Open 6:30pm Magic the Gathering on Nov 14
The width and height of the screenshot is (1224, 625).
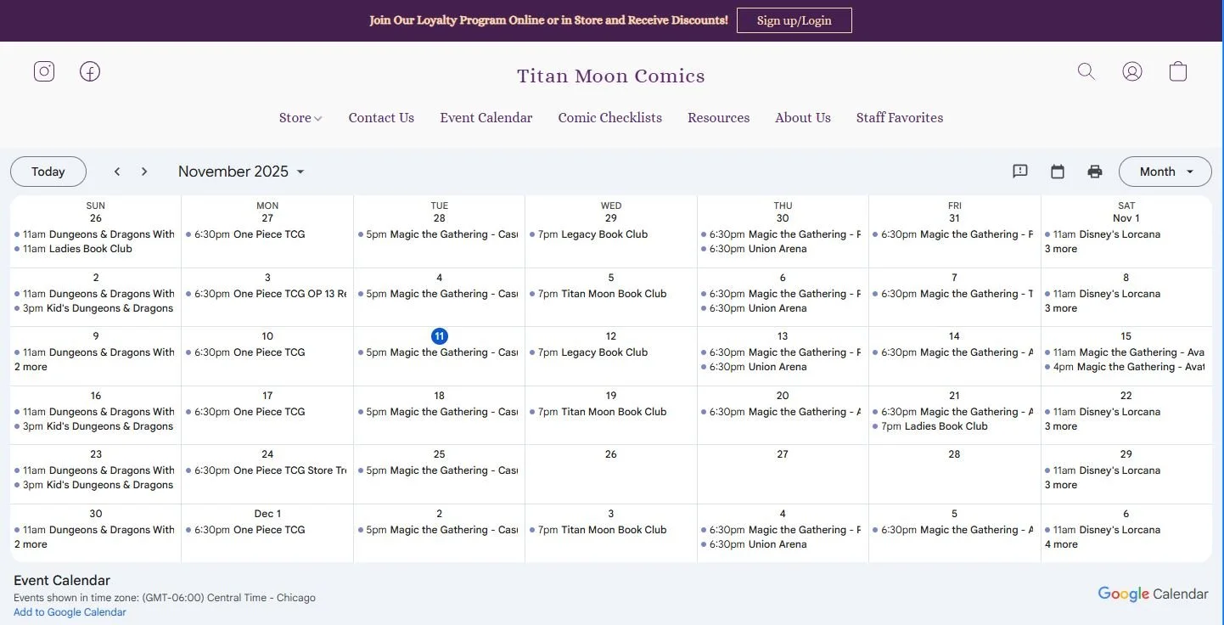coord(954,352)
